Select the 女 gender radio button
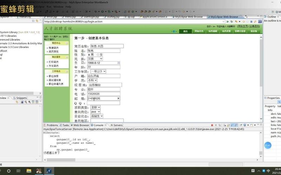 click(98, 55)
